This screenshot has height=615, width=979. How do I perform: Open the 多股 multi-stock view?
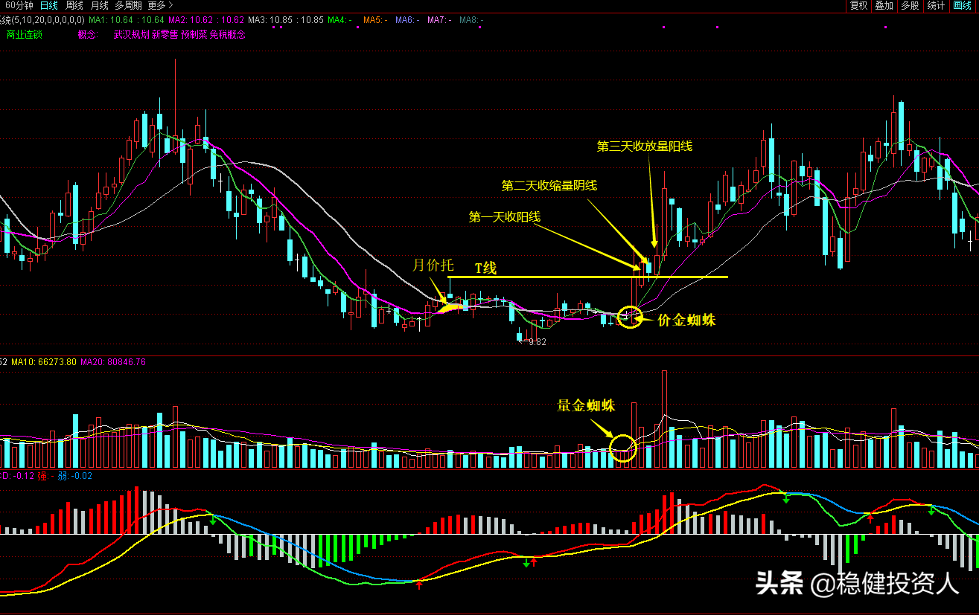[909, 6]
